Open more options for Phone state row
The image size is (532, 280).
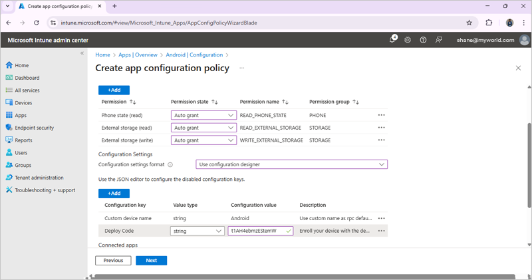381,115
